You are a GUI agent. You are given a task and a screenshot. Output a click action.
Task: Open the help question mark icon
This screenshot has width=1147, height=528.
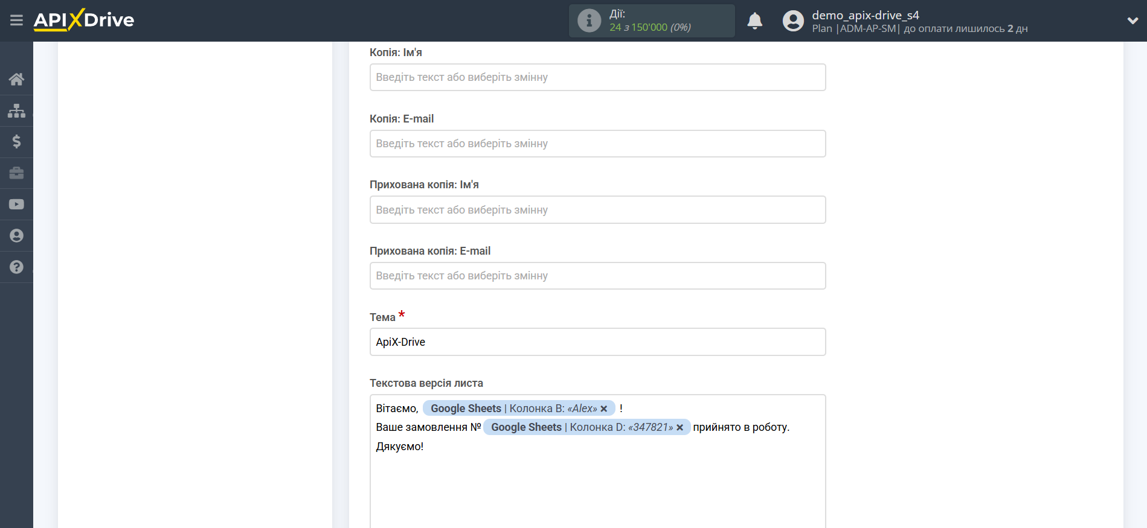pos(16,267)
